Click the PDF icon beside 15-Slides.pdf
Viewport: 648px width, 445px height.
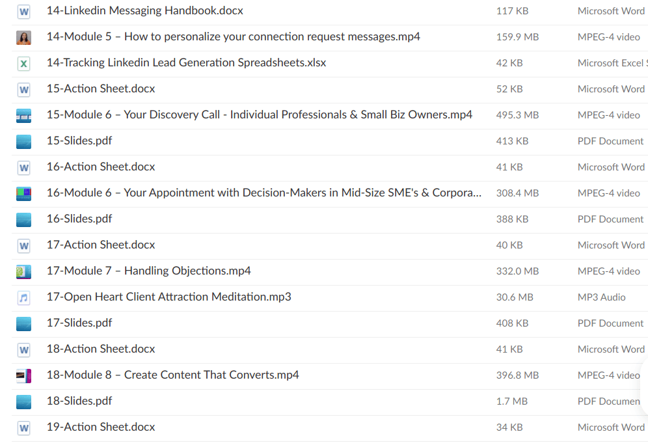point(24,141)
